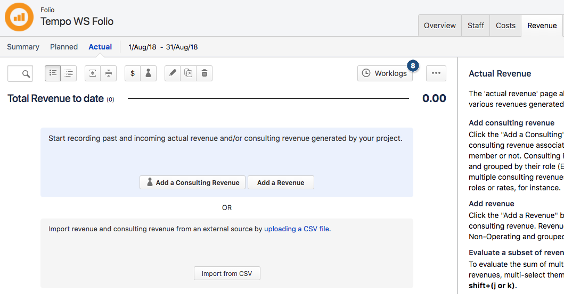Screen dimensions: 564x294
Task: Switch to grouped tree view icon
Action: pos(69,73)
